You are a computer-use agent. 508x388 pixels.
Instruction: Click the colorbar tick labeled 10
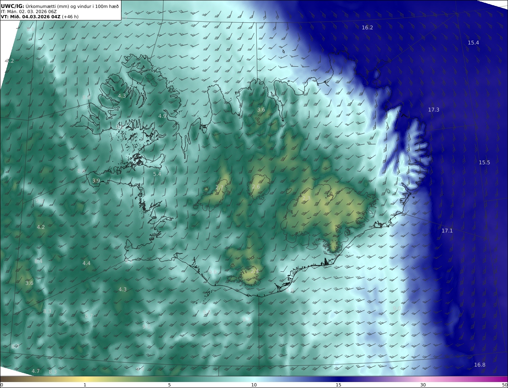coord(254,385)
